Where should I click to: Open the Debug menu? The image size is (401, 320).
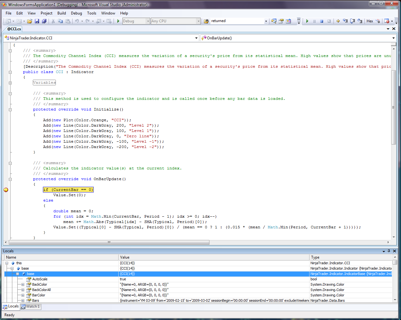(76, 13)
